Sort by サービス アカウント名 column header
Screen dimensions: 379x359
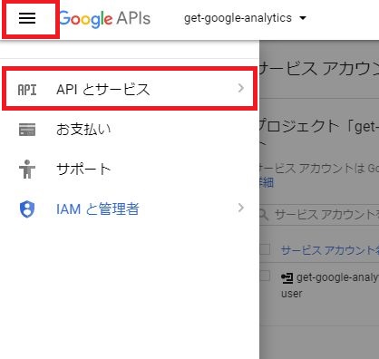330,250
